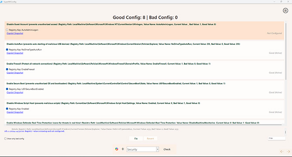Screen dimensions: 292x157
Task: Click the Check button
Action: pyautogui.click(x=167, y=149)
